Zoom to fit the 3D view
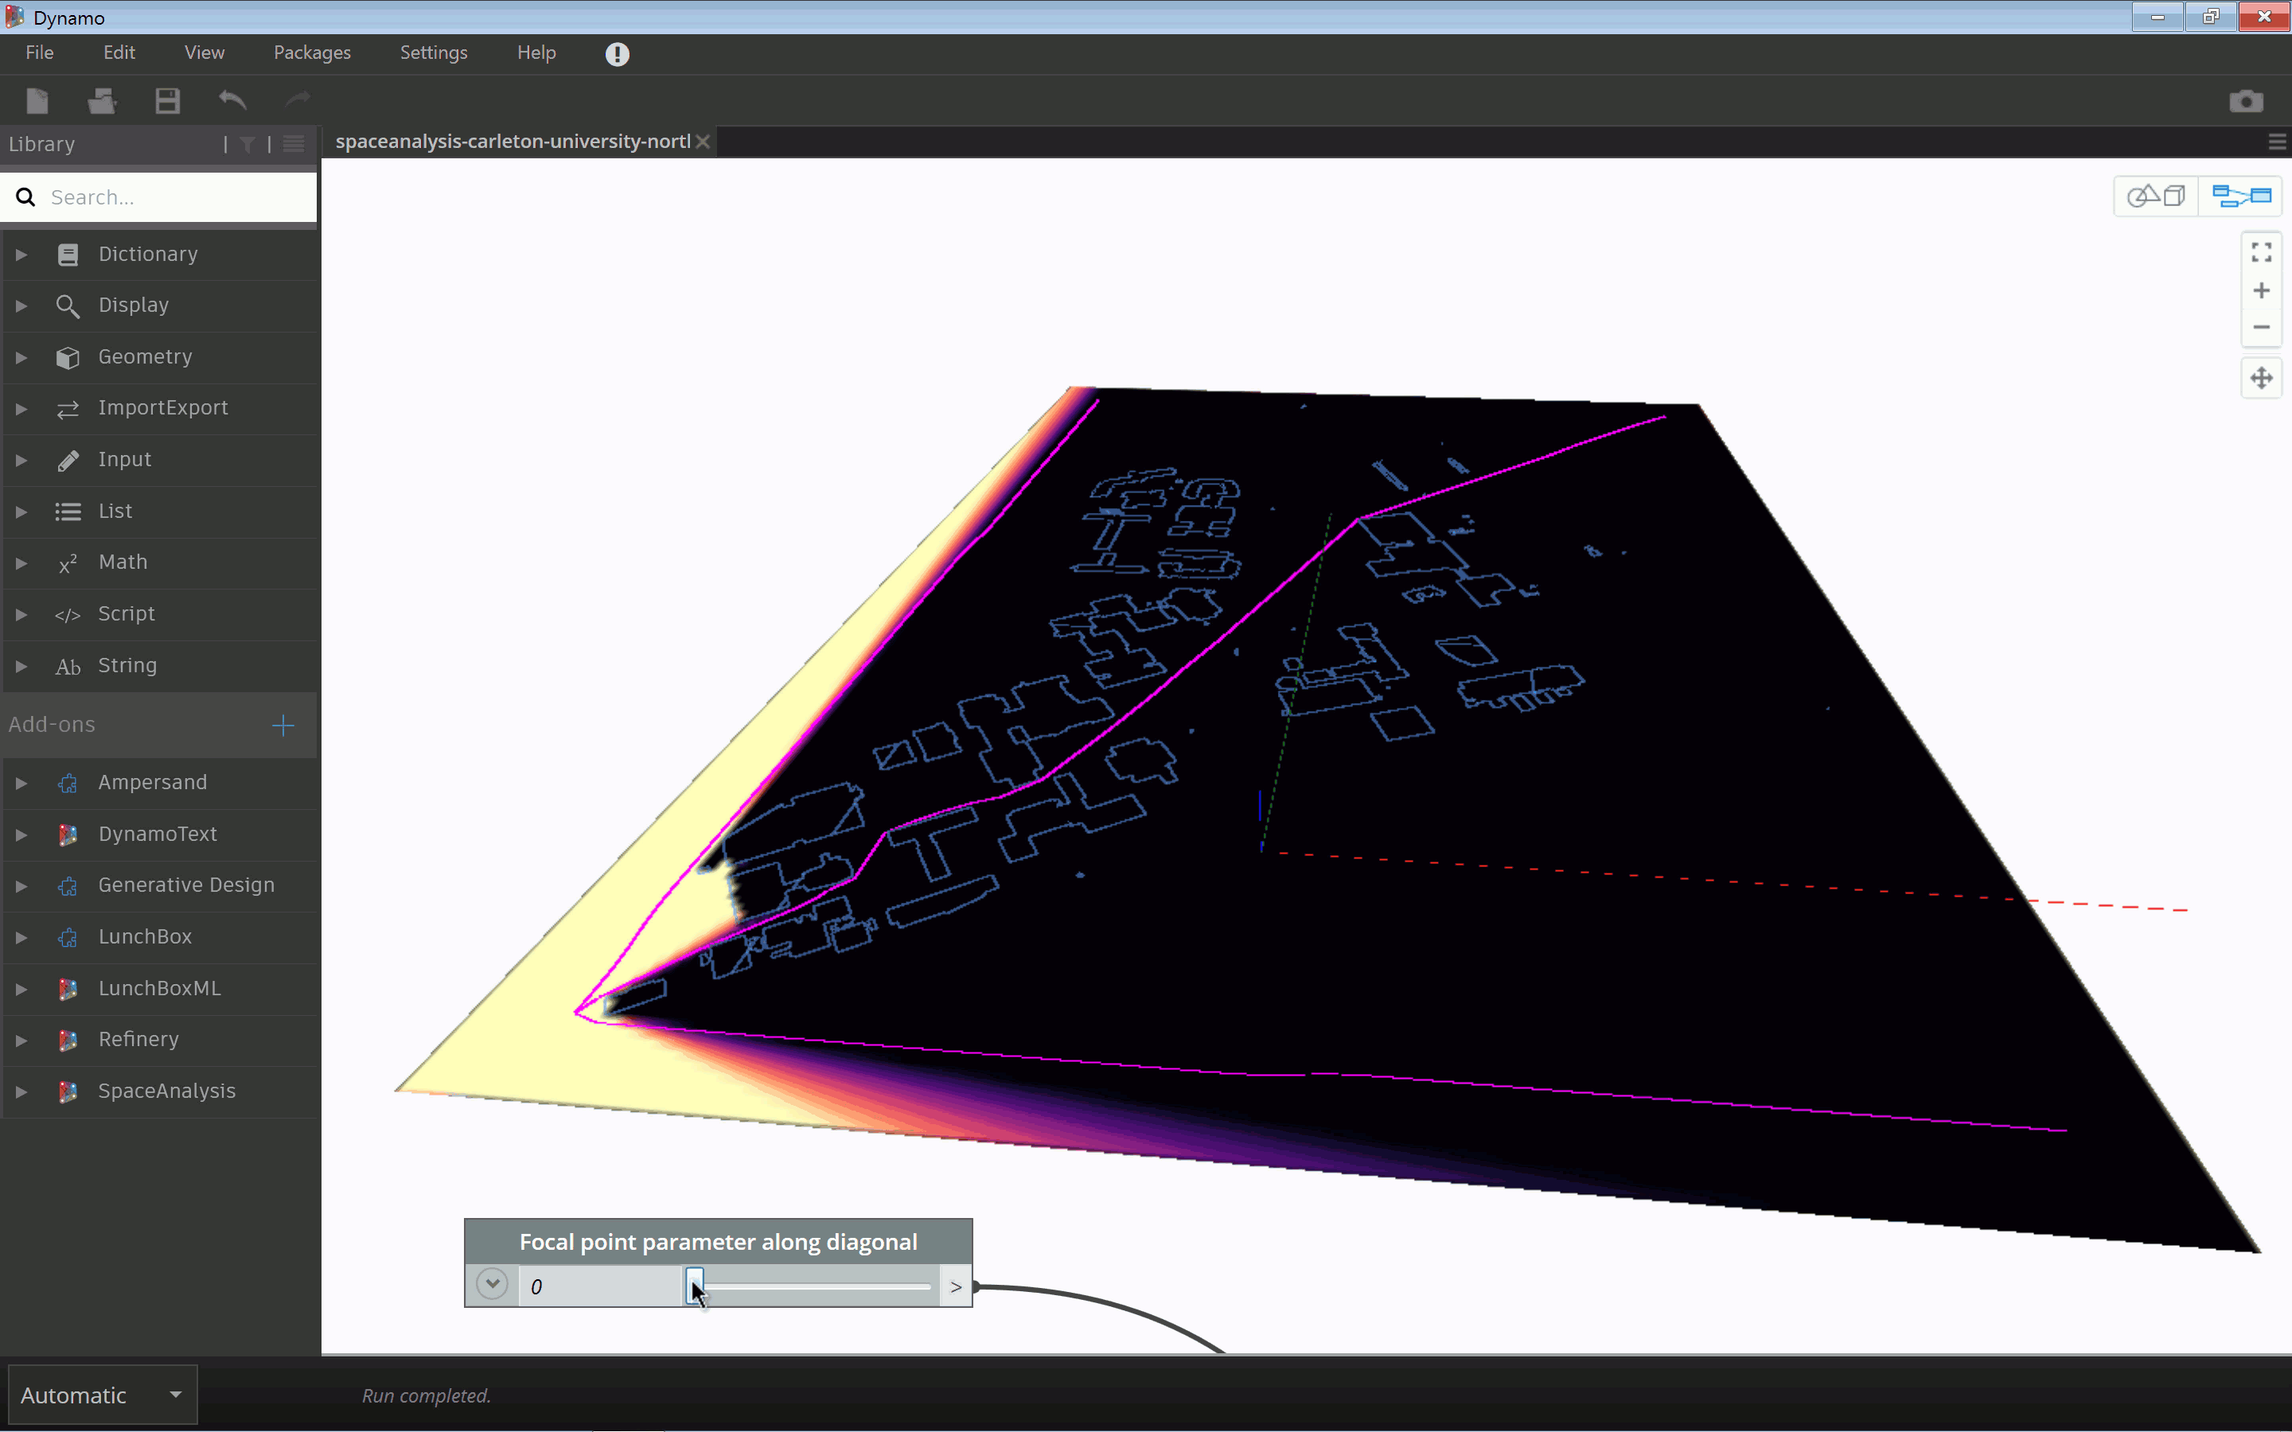2292x1432 pixels. click(x=2262, y=251)
